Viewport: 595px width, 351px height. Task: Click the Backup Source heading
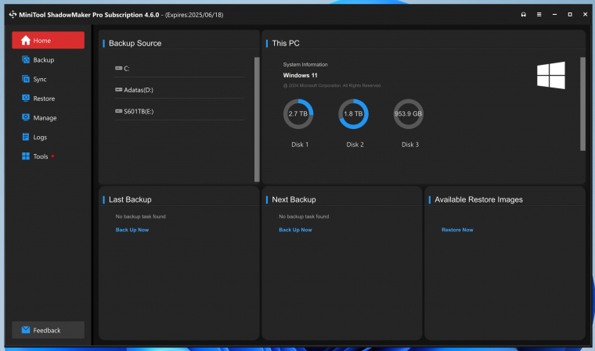(x=135, y=43)
